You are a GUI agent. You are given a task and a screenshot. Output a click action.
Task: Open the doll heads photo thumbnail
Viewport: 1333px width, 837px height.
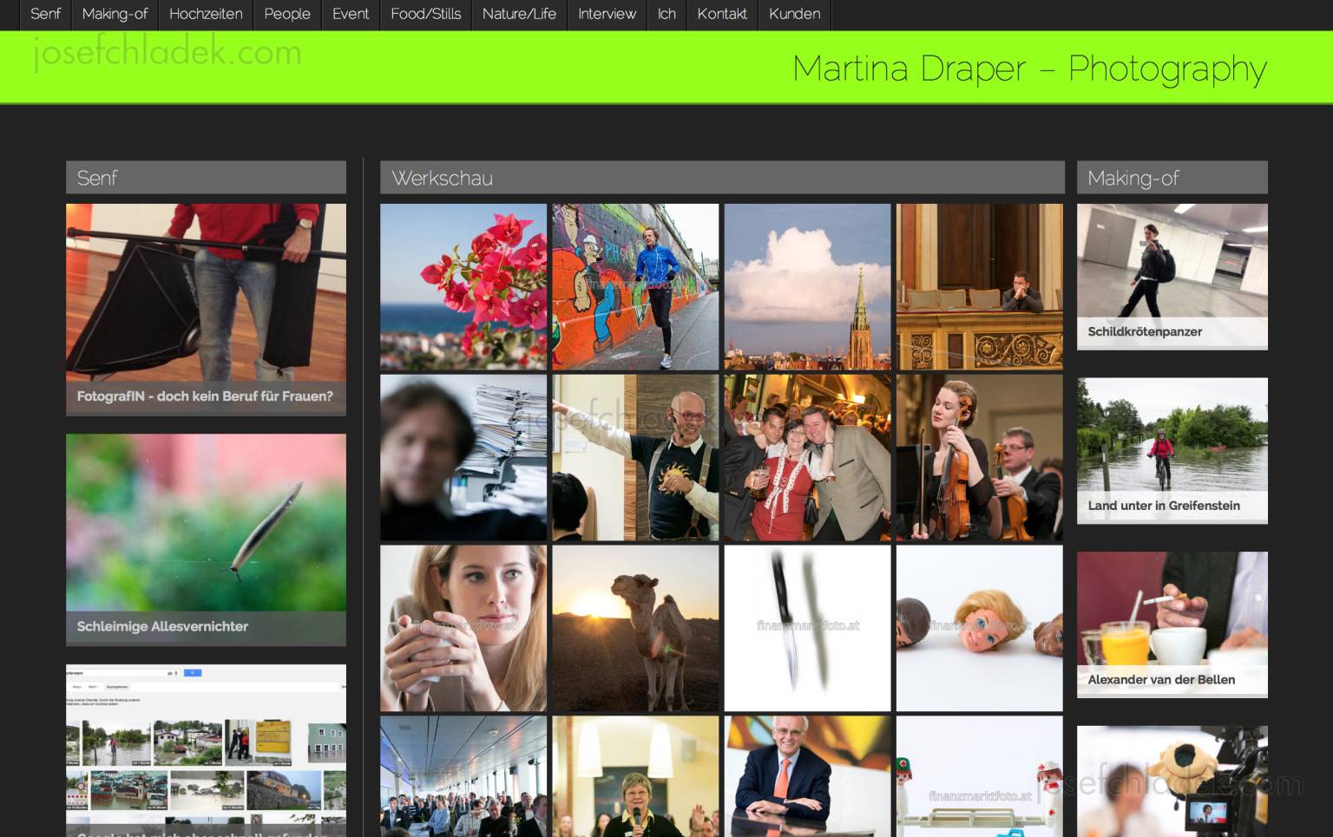(x=979, y=628)
